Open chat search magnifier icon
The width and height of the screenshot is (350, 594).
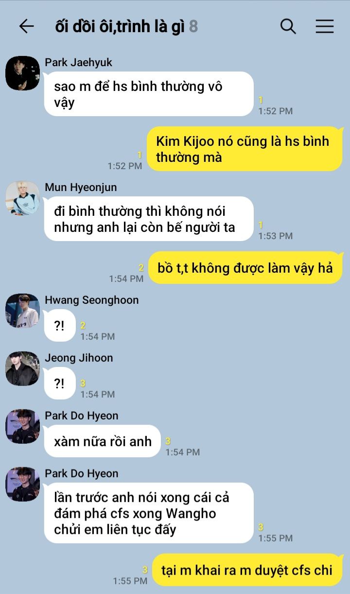[x=288, y=26]
